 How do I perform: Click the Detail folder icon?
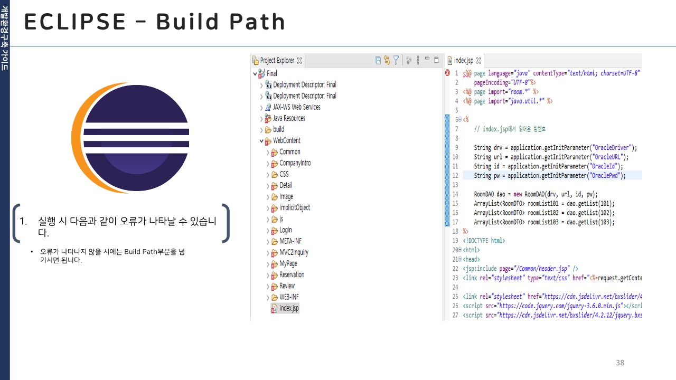click(x=275, y=185)
